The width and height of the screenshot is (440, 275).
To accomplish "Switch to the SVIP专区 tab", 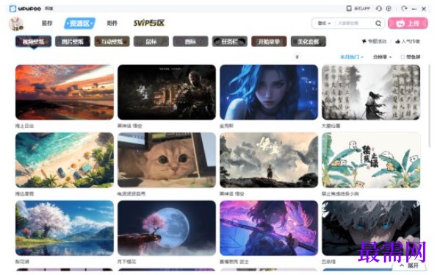I will click(149, 23).
